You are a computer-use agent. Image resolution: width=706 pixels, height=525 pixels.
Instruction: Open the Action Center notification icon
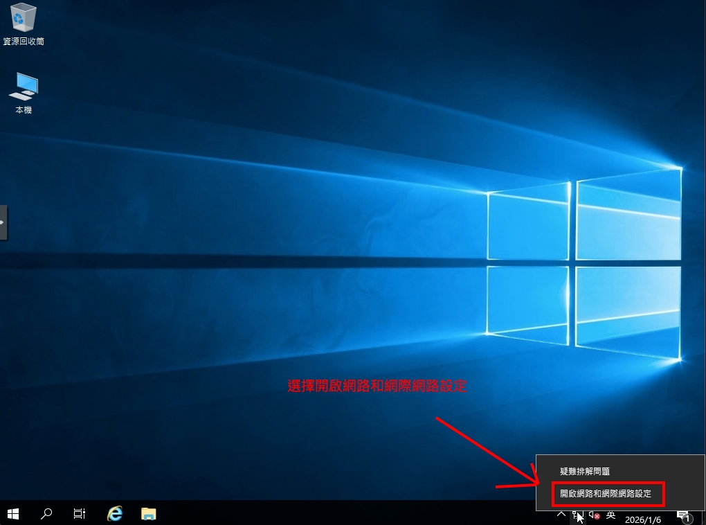[683, 515]
